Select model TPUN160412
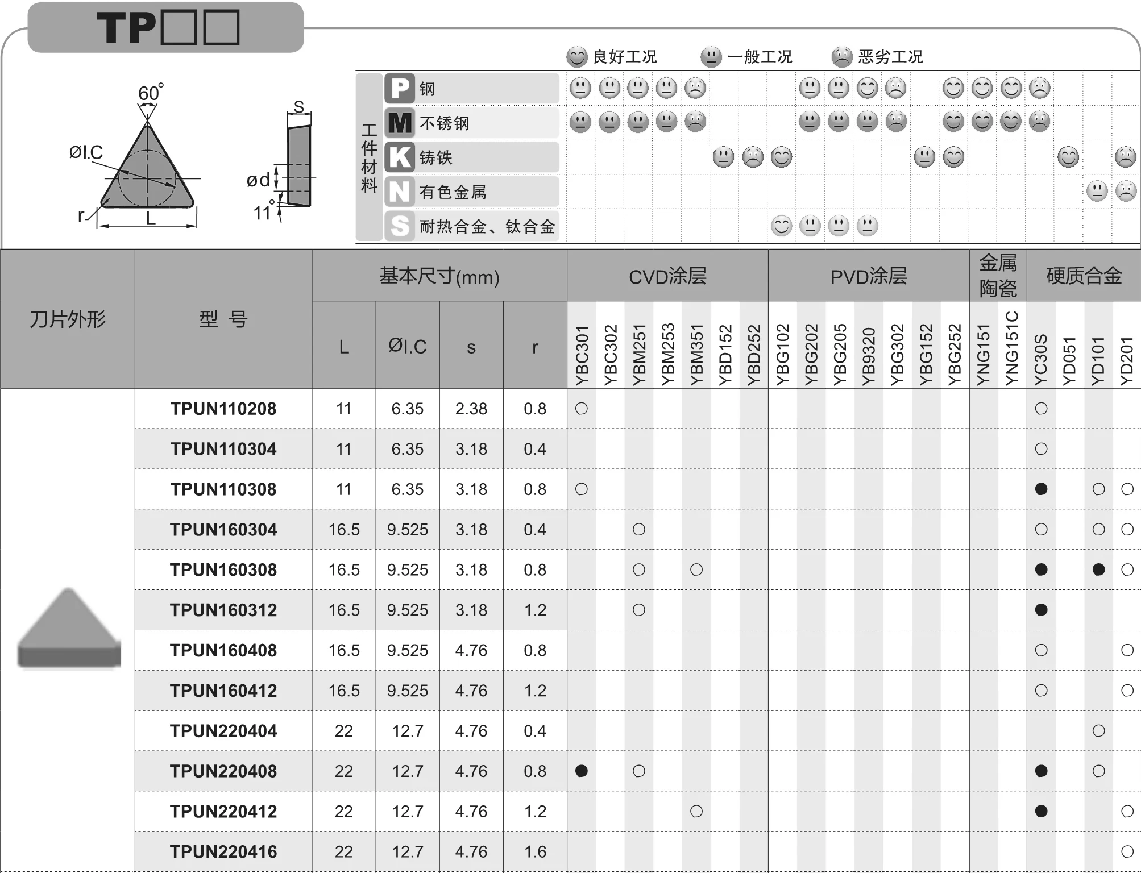 coord(223,691)
